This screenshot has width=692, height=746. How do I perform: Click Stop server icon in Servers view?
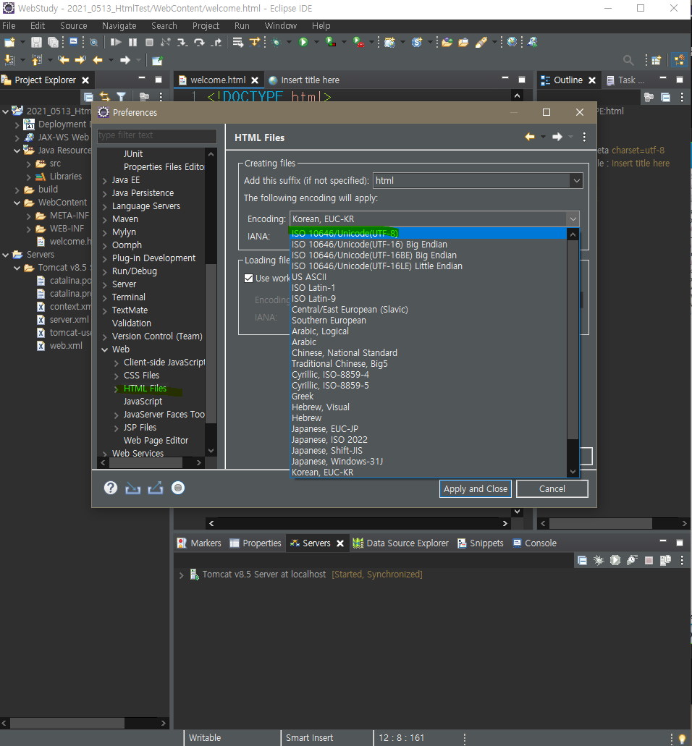pyautogui.click(x=649, y=560)
